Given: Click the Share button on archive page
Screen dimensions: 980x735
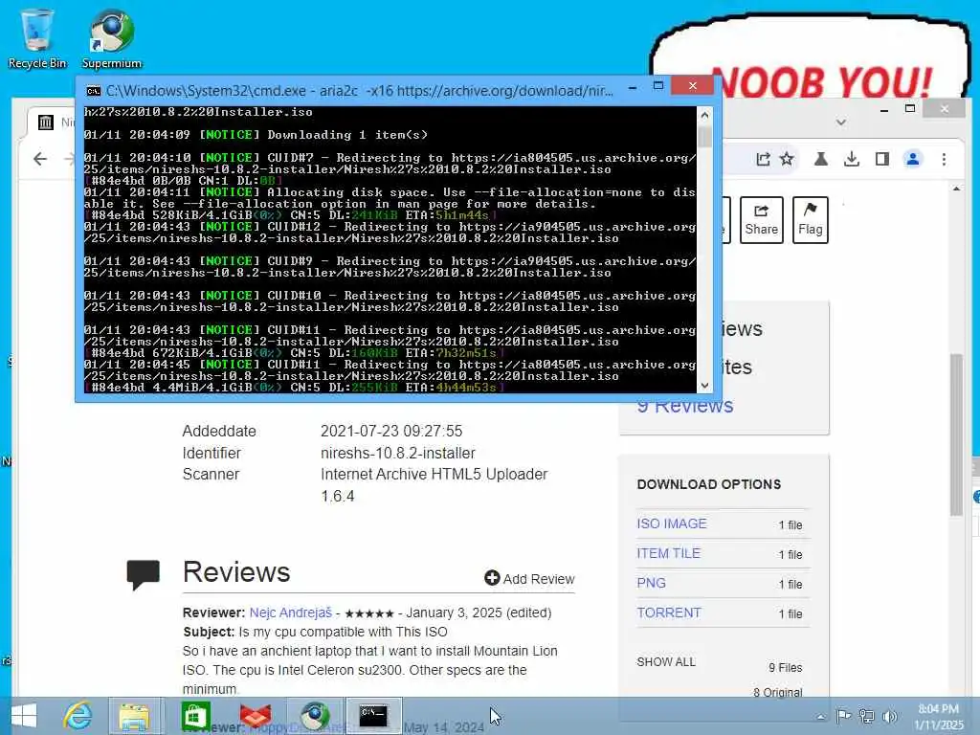Looking at the screenshot, I should tap(761, 220).
